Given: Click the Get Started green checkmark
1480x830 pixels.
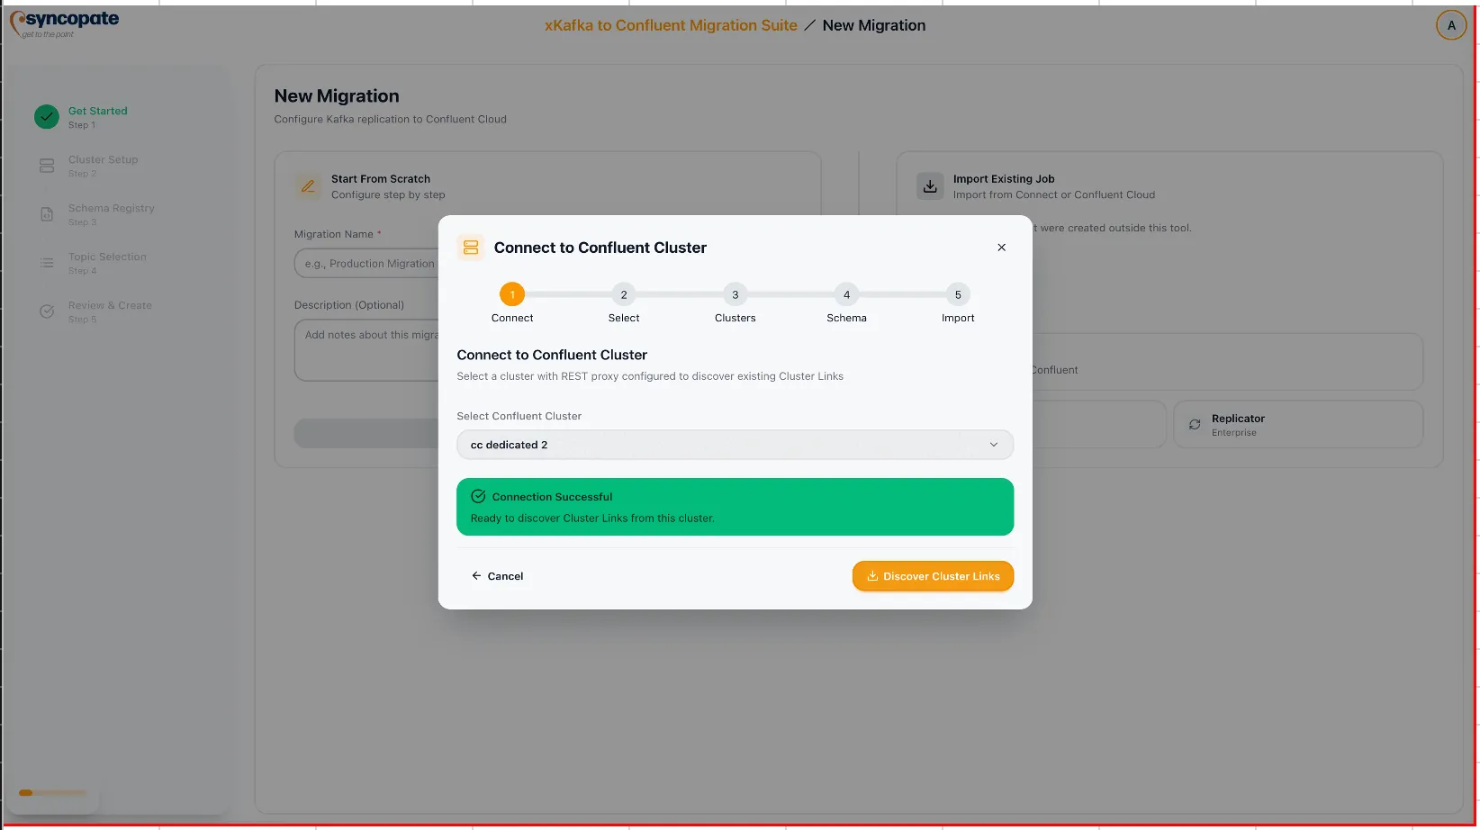Looking at the screenshot, I should [46, 117].
